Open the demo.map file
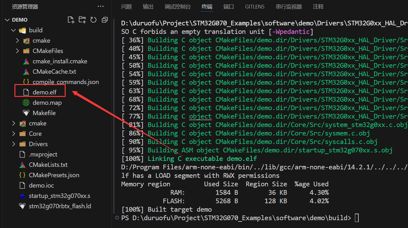This screenshot has width=408, height=228. coord(47,103)
